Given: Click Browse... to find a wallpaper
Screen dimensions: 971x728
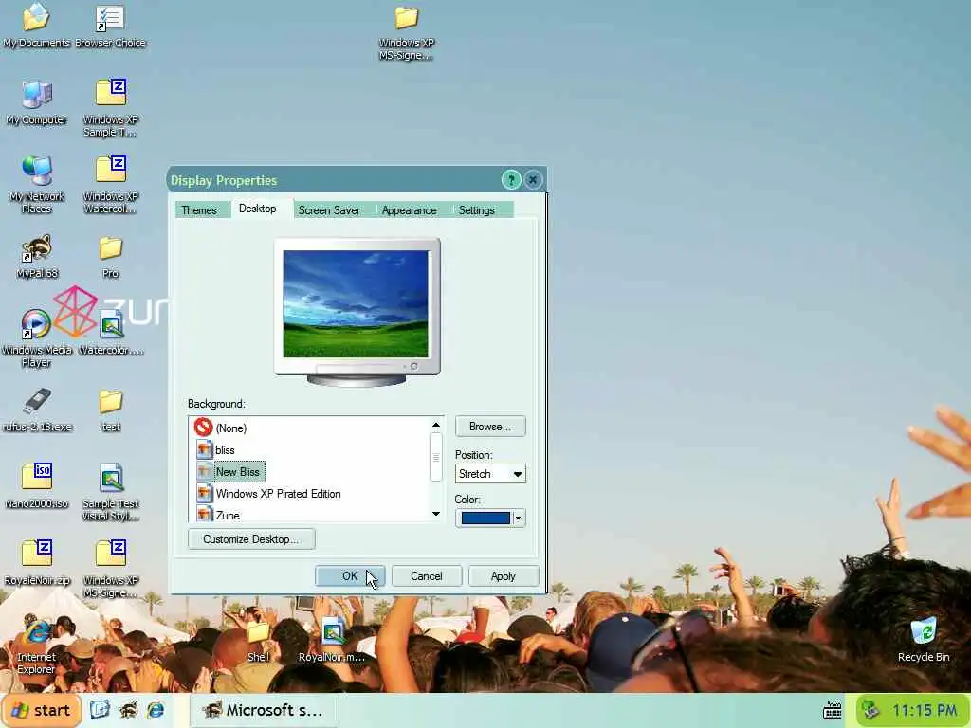Looking at the screenshot, I should [490, 427].
